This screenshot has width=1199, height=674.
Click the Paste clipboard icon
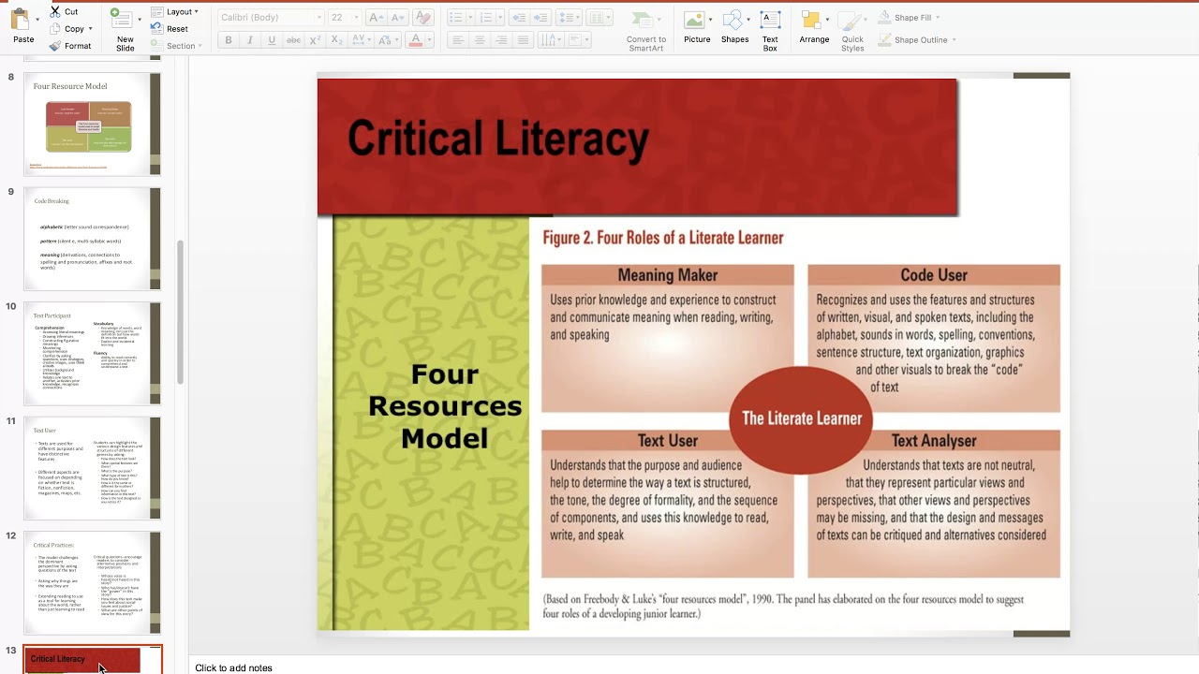[x=20, y=20]
